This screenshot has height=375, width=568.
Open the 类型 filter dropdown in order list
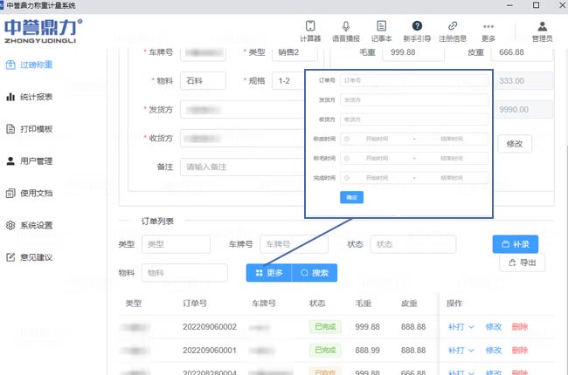coord(176,245)
